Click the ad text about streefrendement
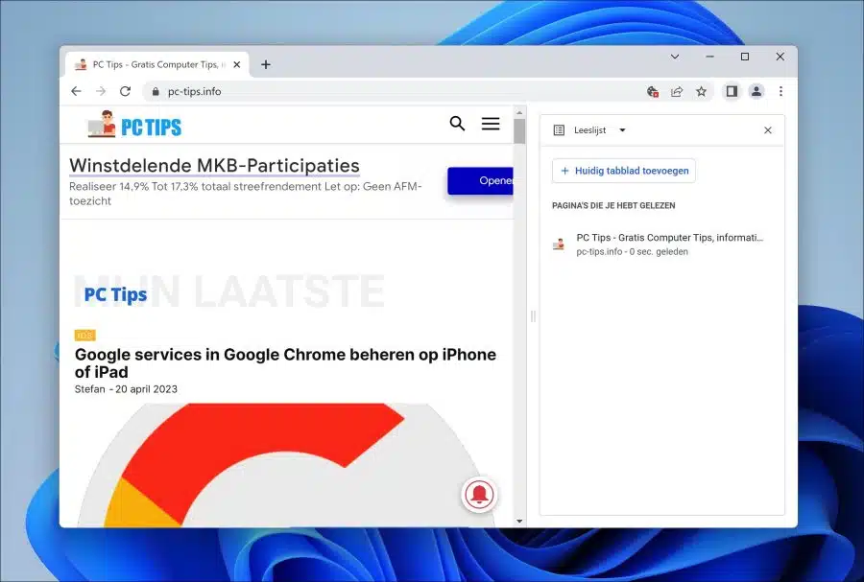Image resolution: width=864 pixels, height=582 pixels. click(246, 194)
